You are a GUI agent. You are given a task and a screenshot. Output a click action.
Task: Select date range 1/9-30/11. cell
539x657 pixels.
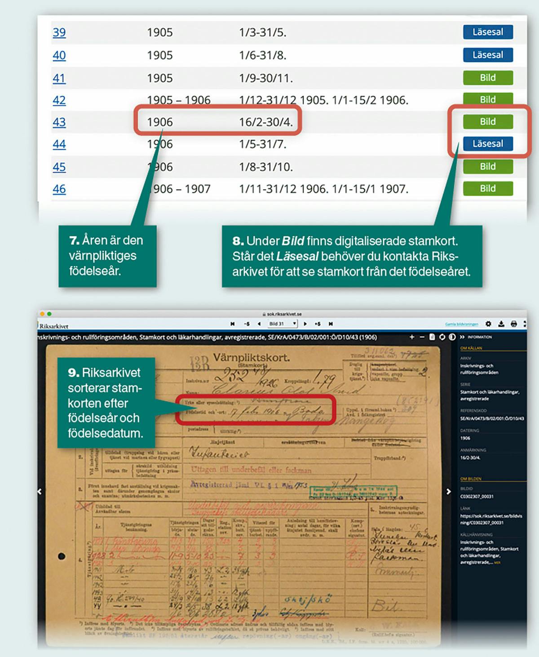(266, 78)
